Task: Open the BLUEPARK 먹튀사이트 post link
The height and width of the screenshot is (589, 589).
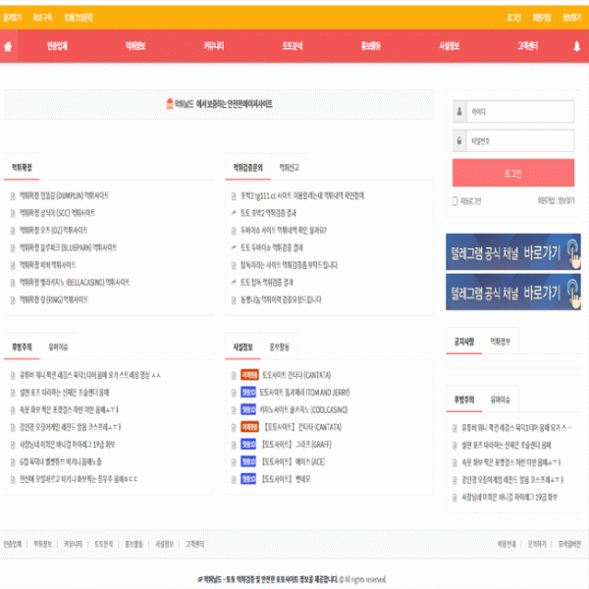Action: [68, 247]
